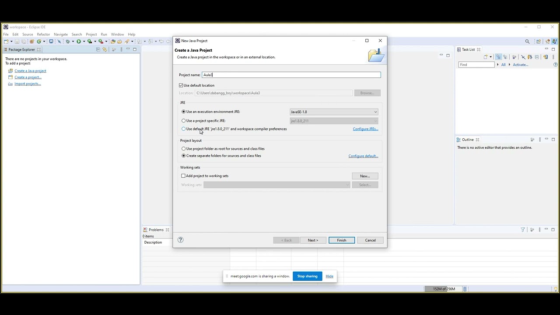Click the Next button
The width and height of the screenshot is (560, 315).
click(313, 240)
